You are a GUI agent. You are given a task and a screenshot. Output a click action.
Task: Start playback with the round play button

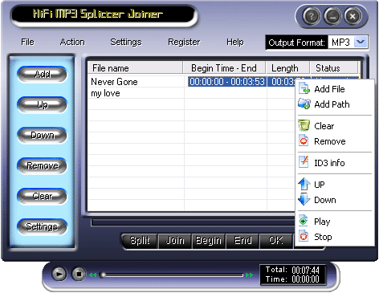pyautogui.click(x=59, y=274)
